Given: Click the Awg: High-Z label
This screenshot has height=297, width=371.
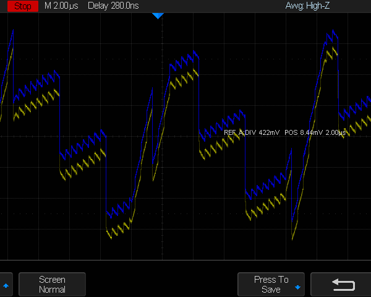Looking at the screenshot, I should (x=309, y=6).
